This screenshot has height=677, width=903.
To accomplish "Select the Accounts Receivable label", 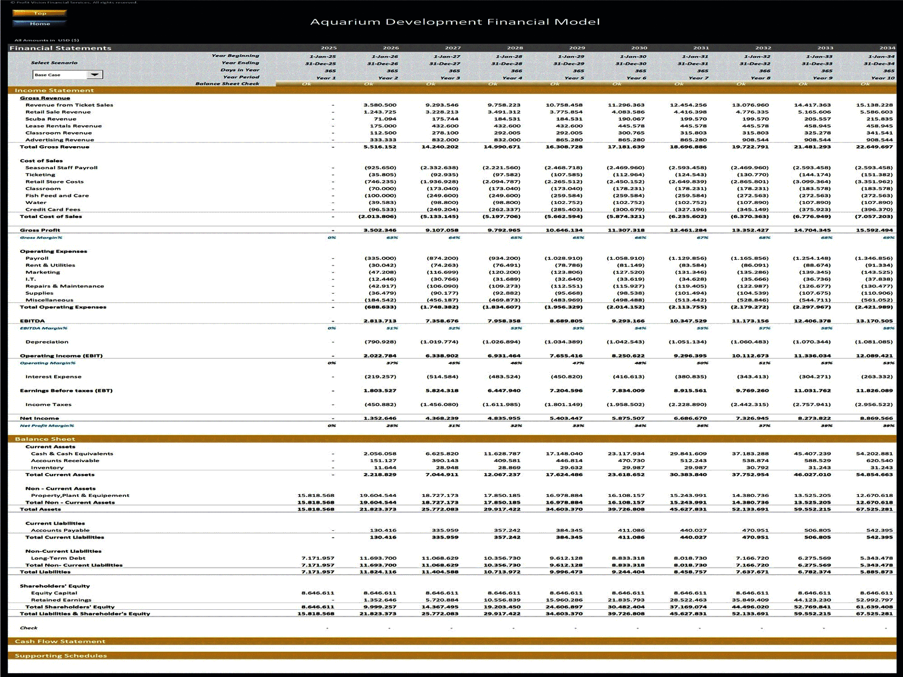I will [x=65, y=461].
